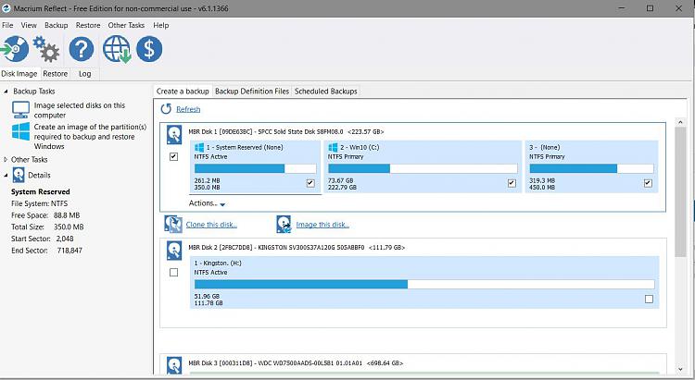Viewport: 695px width, 380px height.
Task: Expand the Other Tasks tree section
Action: point(6,159)
